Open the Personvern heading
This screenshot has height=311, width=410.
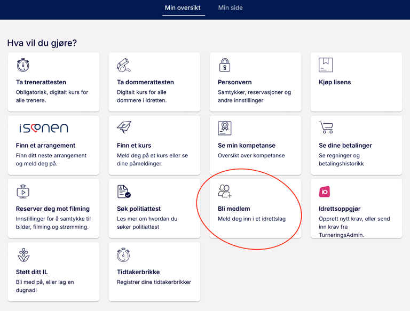[x=235, y=82]
